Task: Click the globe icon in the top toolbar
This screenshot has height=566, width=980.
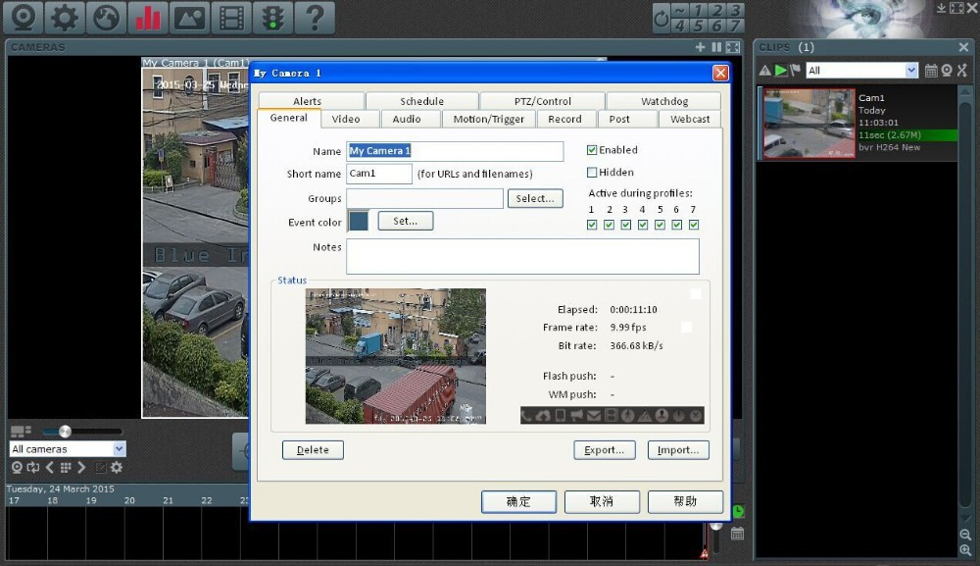Action: pyautogui.click(x=107, y=18)
